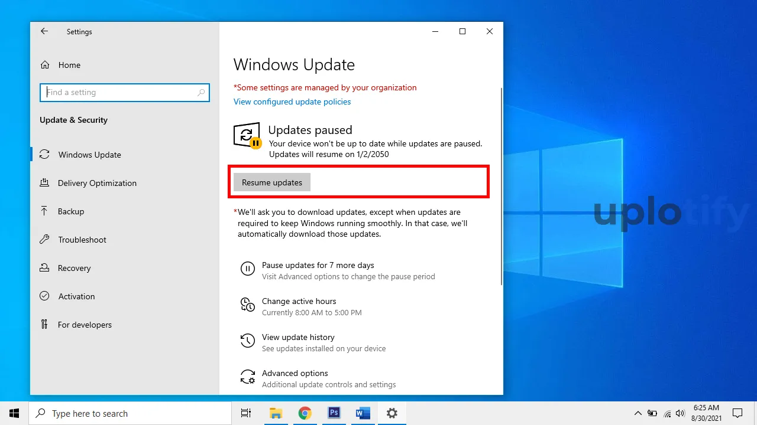
Task: Click the text Currently 8:00 AM to 5:00 PM
Action: tap(312, 312)
